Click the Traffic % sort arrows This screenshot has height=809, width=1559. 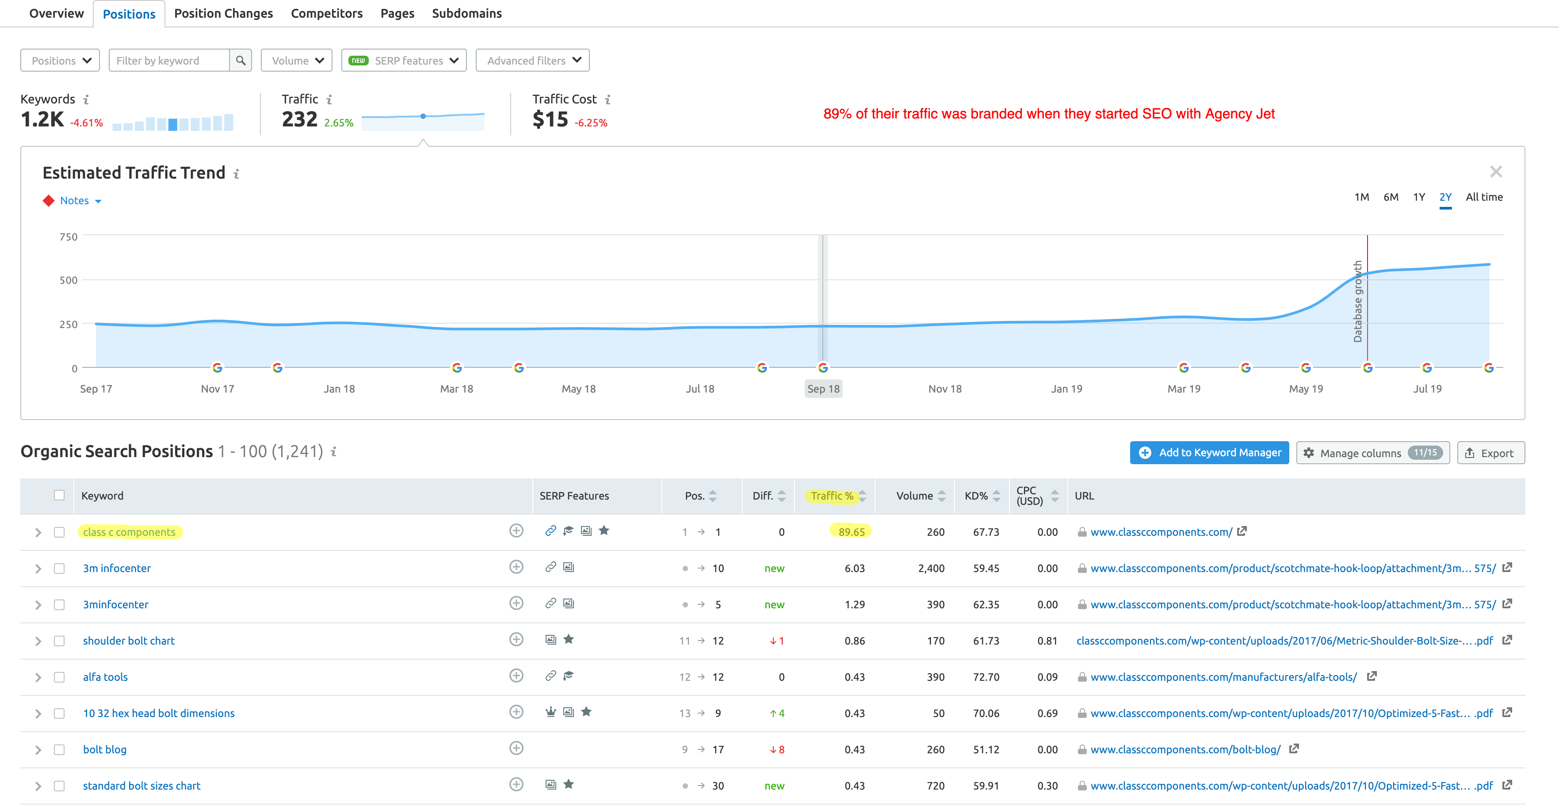863,496
